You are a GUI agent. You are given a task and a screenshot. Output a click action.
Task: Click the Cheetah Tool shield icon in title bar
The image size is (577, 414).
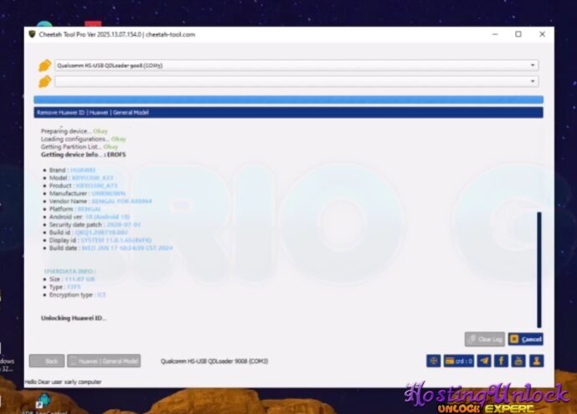[x=32, y=34]
